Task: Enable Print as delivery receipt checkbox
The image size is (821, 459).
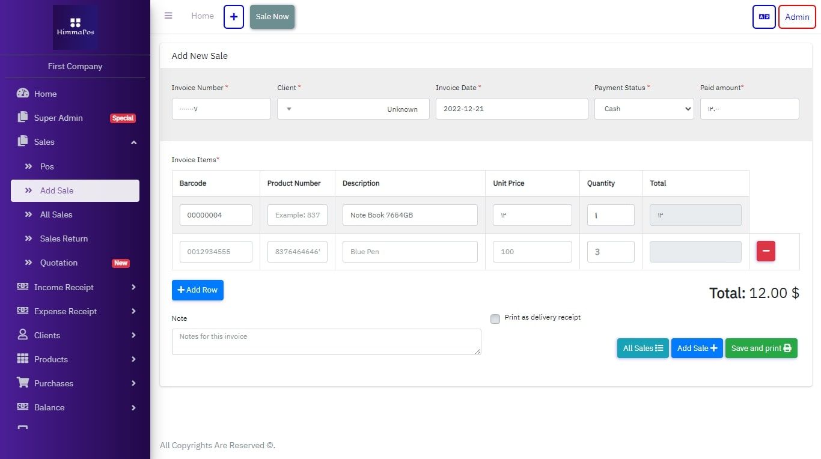Action: [x=495, y=319]
